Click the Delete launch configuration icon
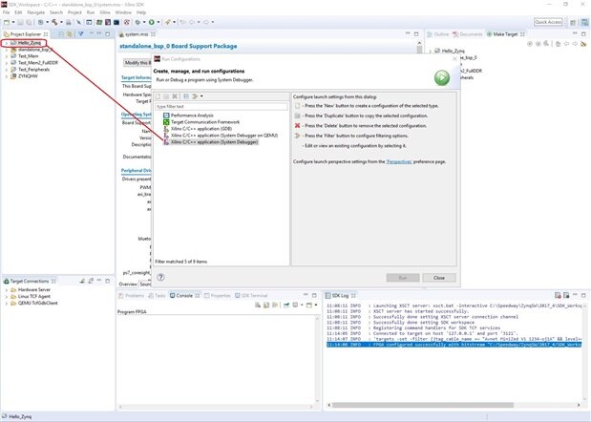Viewport: 591px width, 422px height. 176,96
